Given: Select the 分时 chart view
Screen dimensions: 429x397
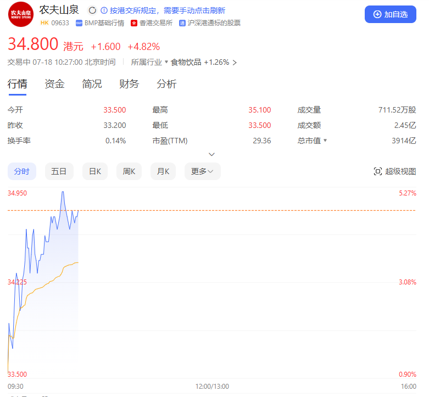Looking at the screenshot, I should click(x=22, y=171).
